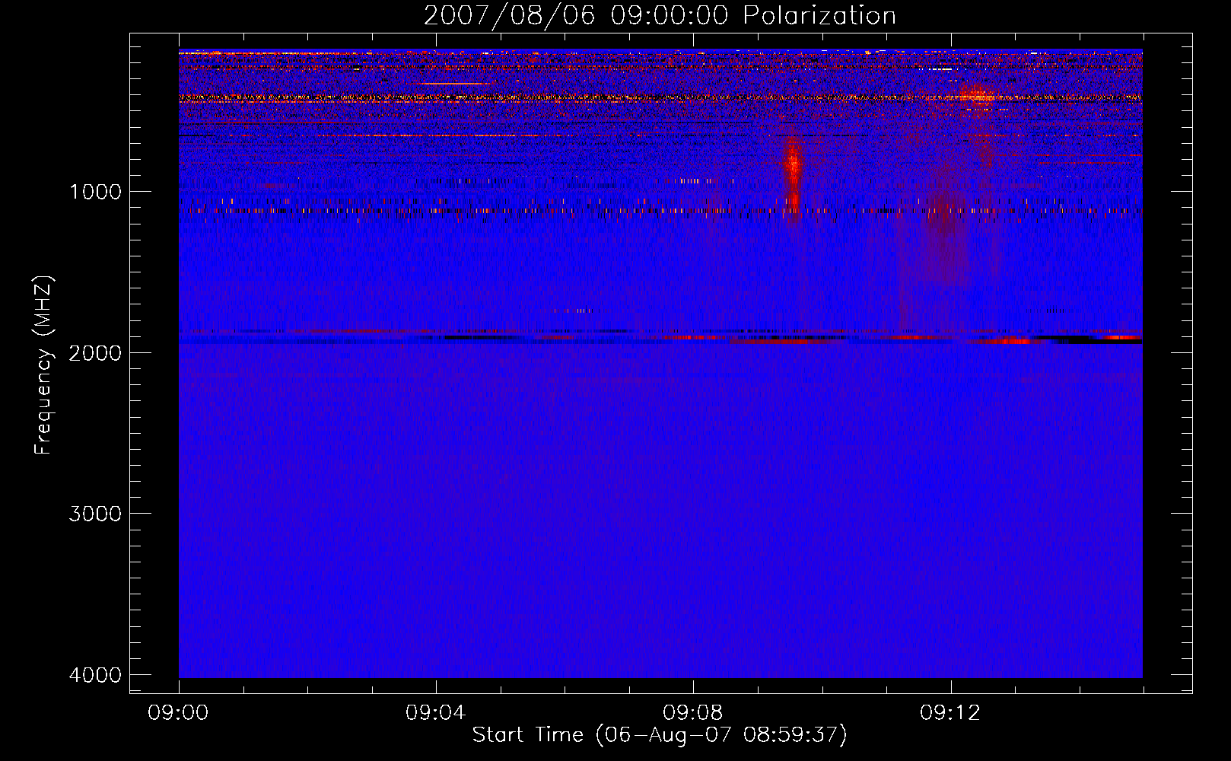
Task: Click the 'Start Time (06-Aug-07 08:59:37)' label
Action: tap(660, 735)
